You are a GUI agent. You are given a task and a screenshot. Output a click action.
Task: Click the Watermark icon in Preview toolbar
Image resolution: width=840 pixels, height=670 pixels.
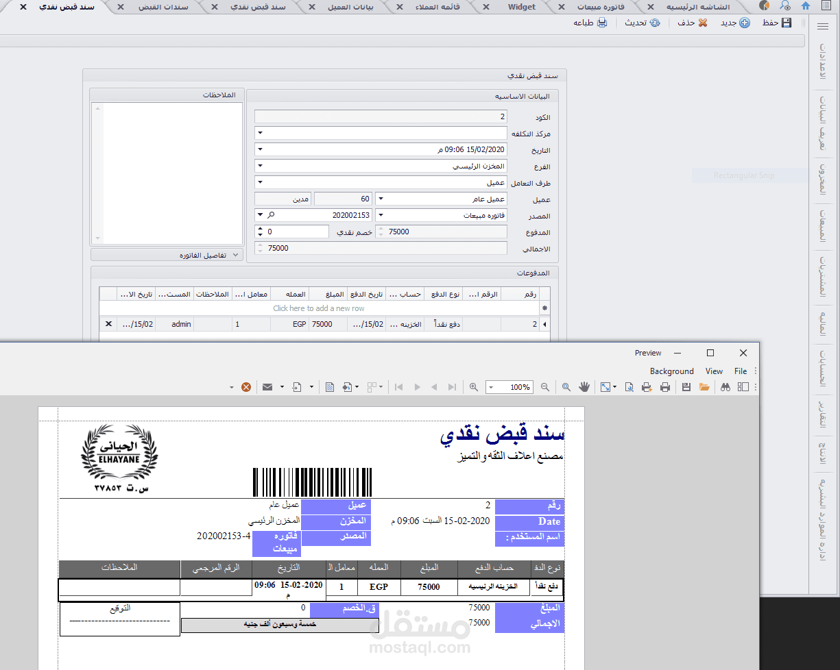[x=330, y=387]
